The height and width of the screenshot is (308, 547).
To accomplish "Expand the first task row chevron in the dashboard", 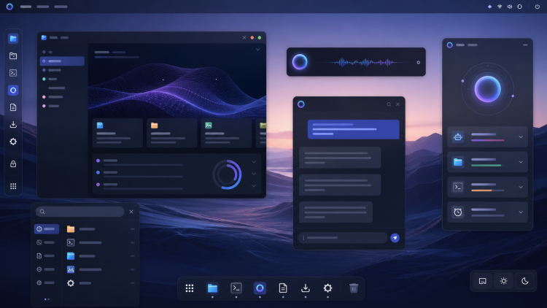I will [254, 162].
